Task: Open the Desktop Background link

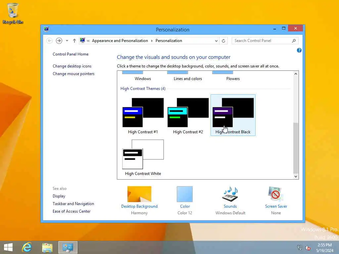Action: (139, 206)
